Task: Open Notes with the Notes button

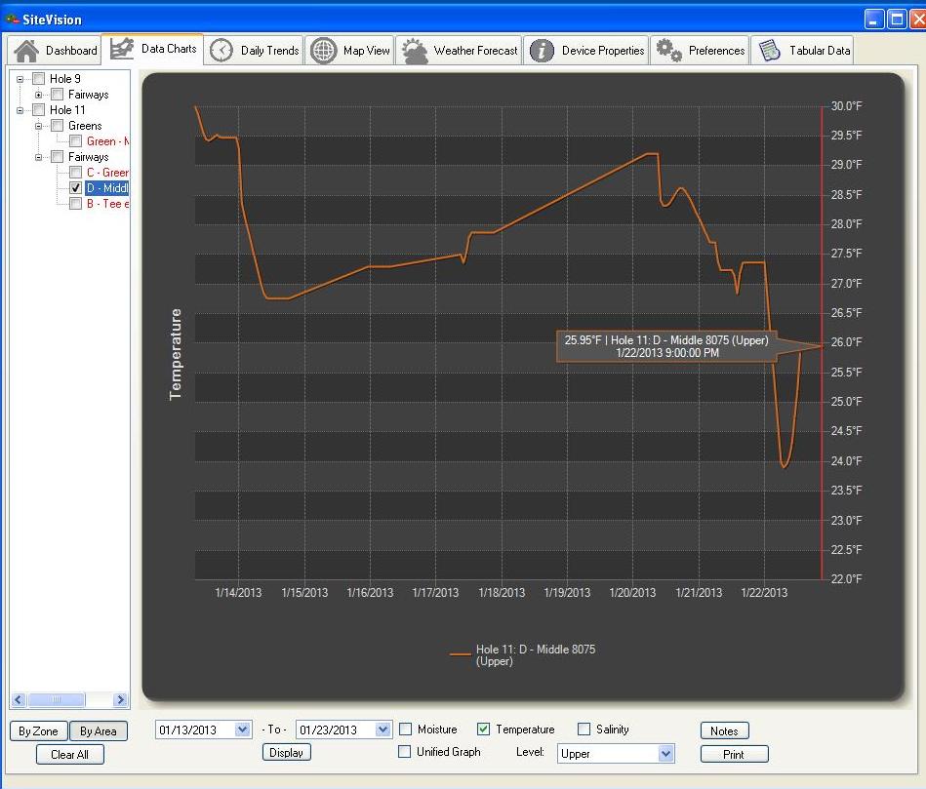Action: click(x=725, y=730)
